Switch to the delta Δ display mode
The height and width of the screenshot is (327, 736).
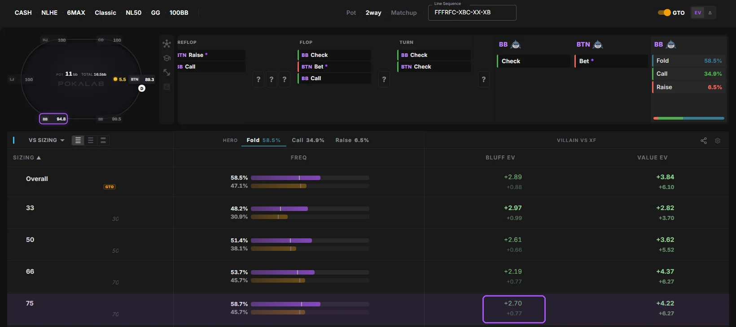click(710, 13)
